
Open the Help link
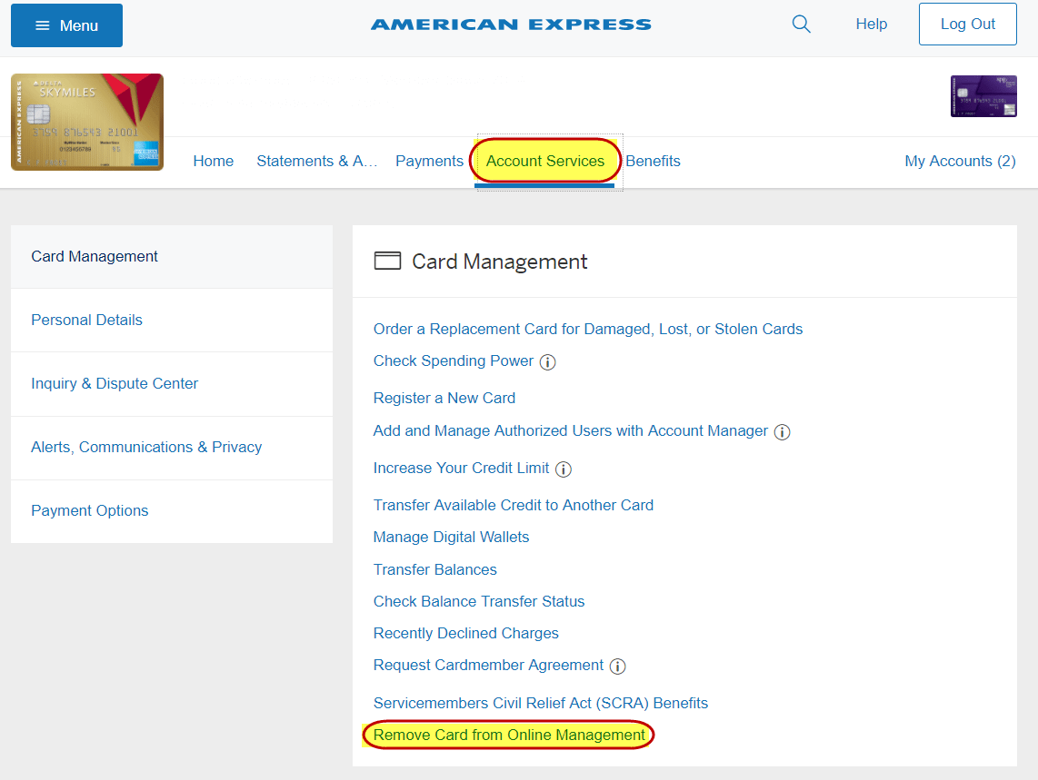click(871, 24)
